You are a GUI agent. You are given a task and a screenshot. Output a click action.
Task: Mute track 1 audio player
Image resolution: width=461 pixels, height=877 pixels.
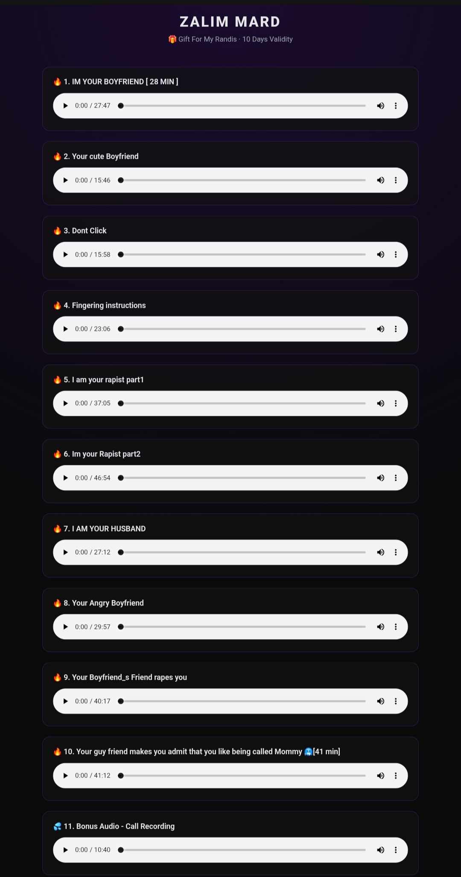point(380,106)
